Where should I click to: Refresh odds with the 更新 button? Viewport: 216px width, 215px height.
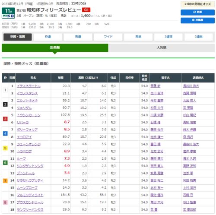tap(197, 12)
